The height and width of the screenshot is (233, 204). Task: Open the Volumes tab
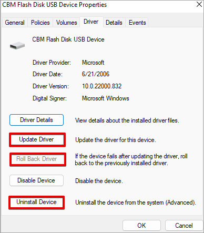pos(66,23)
